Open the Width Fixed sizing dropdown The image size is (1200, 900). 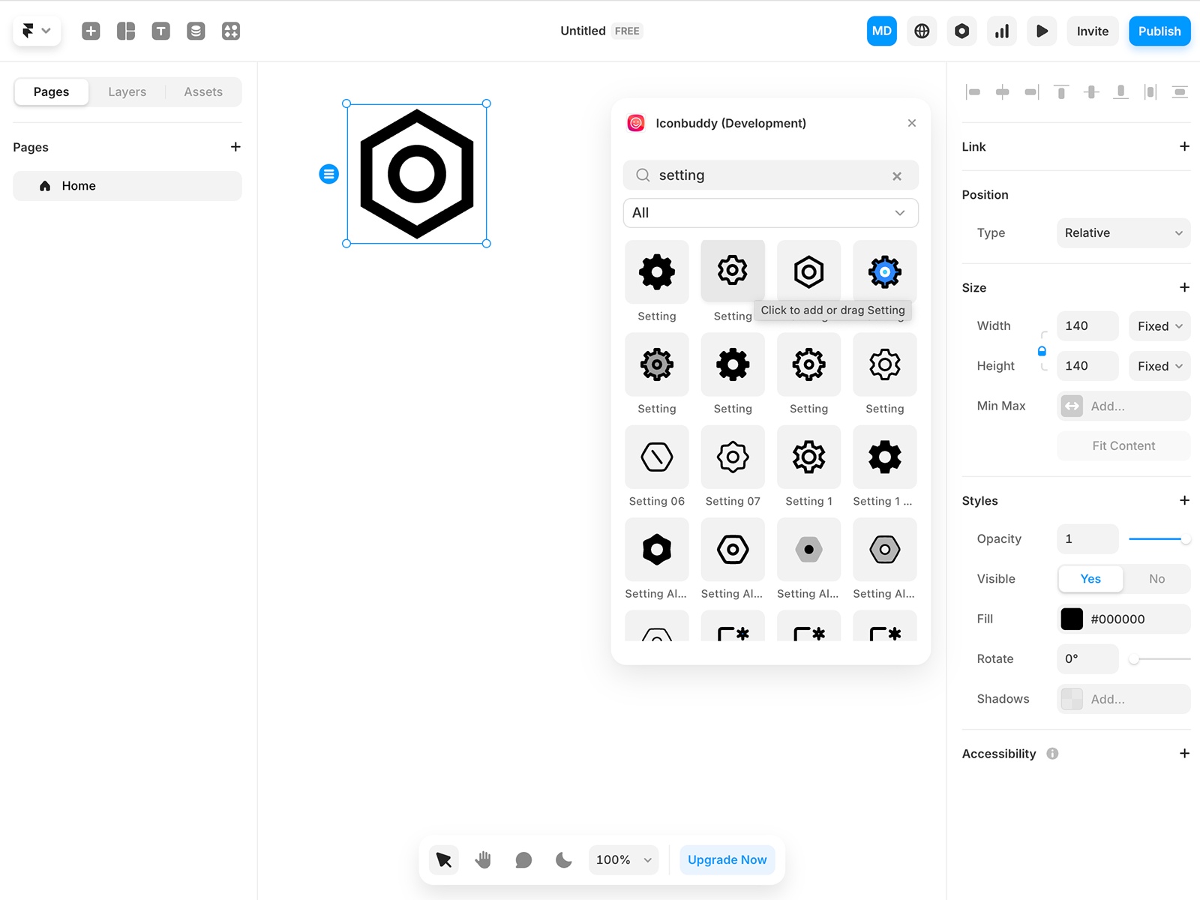pos(1158,325)
